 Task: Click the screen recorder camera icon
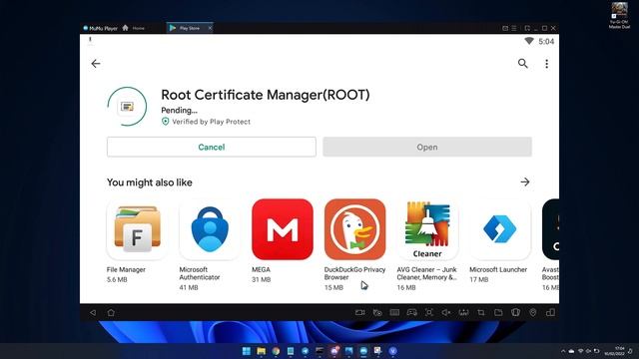tap(359, 312)
